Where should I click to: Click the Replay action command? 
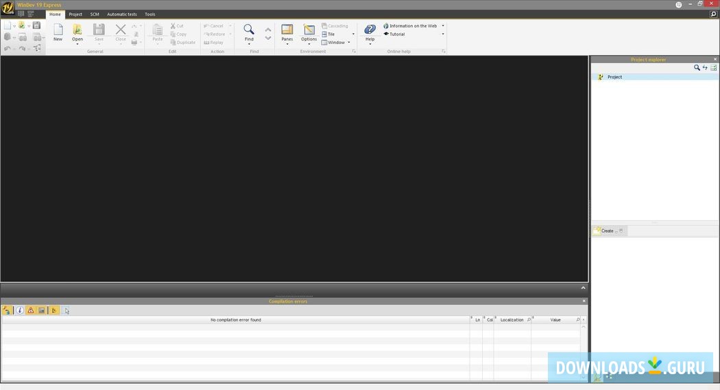[213, 43]
